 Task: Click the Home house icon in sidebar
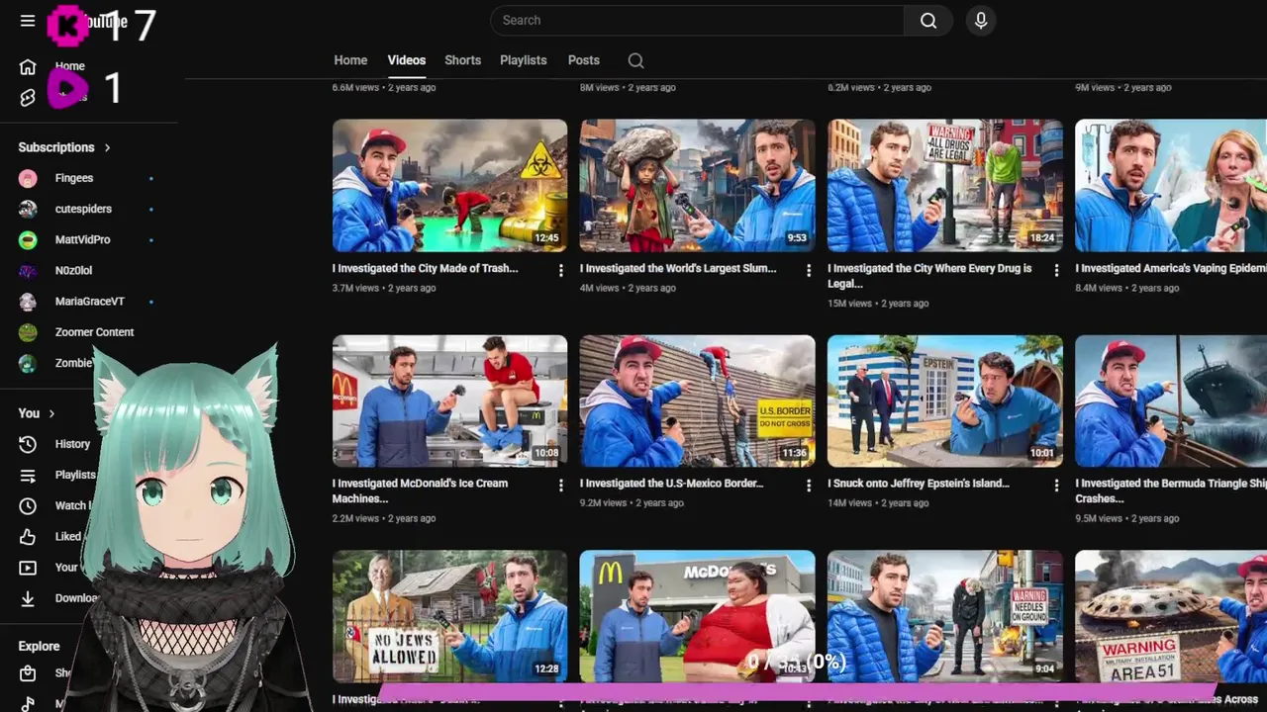pyautogui.click(x=28, y=66)
